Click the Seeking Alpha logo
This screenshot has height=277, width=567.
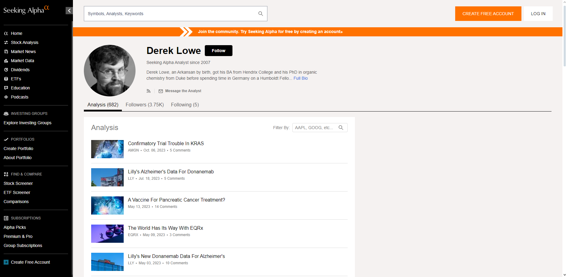pos(26,10)
